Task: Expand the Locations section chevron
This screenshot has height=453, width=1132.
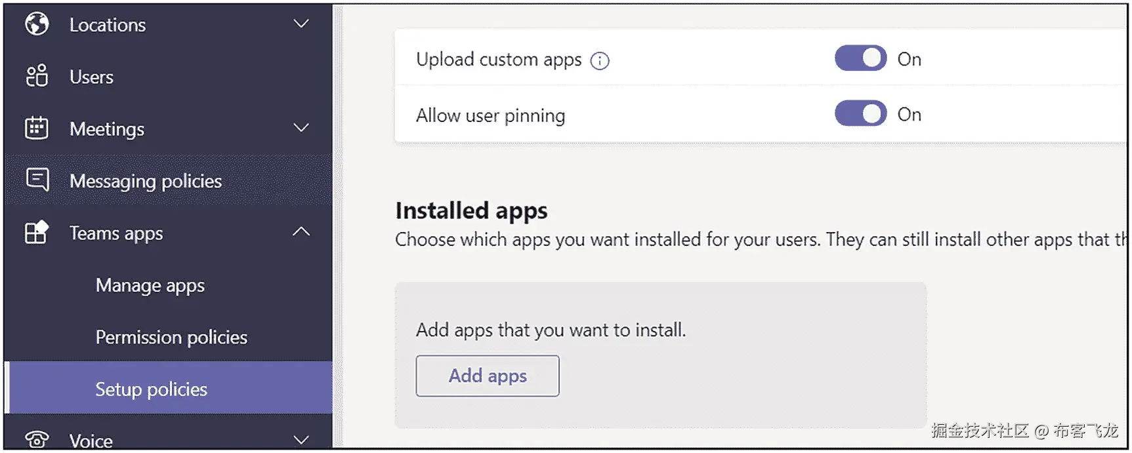Action: point(301,24)
